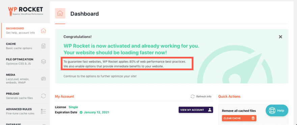Screen dimensions: 297x125
Task: Click the View My Account button
Action: [x=196, y=110]
